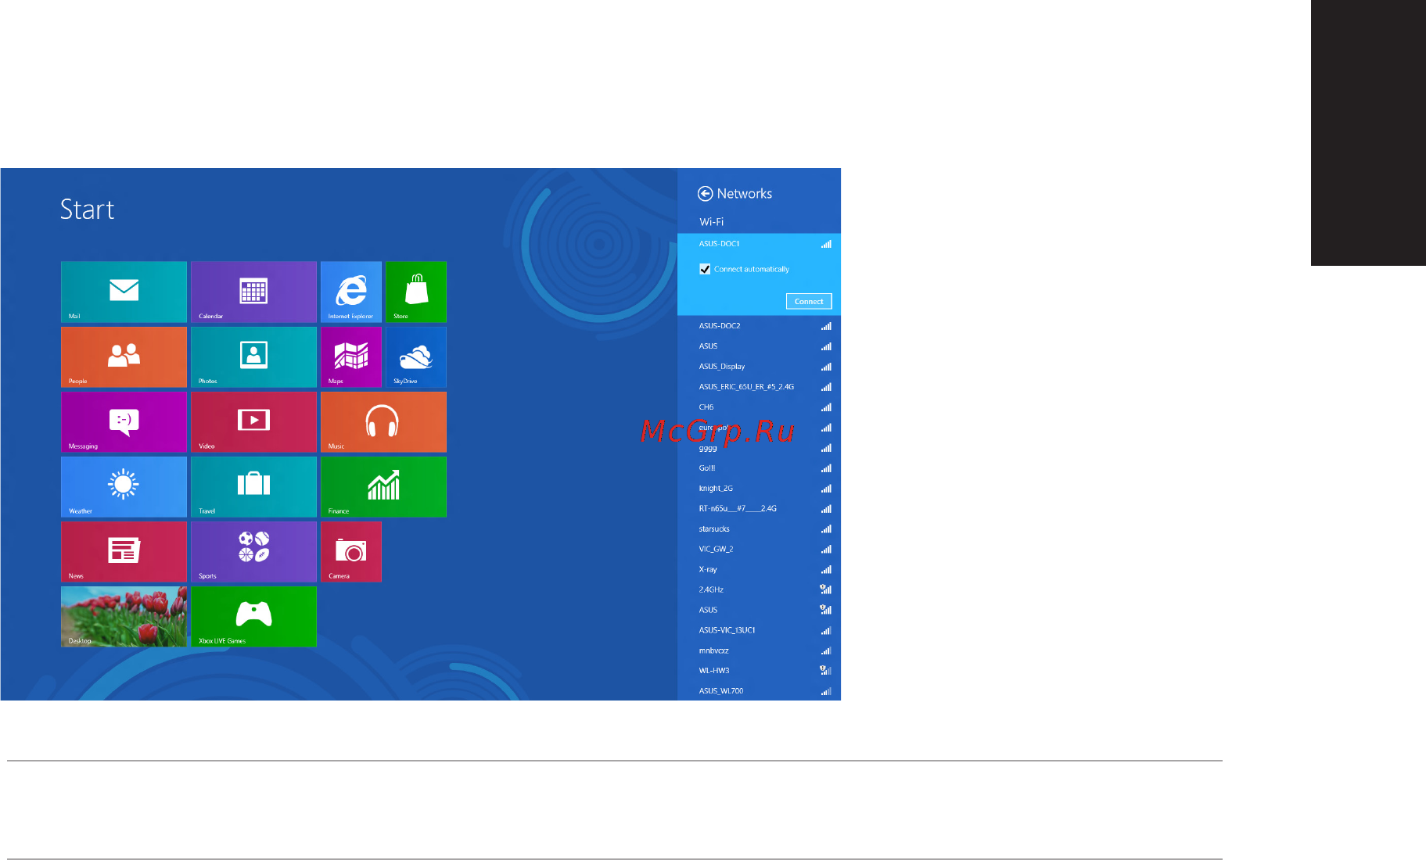
Task: Select the ASUS-DOC2 network
Action: (x=759, y=326)
